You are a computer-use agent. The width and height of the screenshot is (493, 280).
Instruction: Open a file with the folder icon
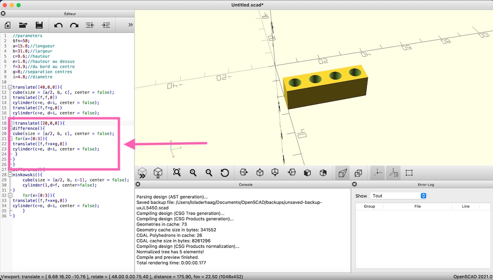pos(23,25)
